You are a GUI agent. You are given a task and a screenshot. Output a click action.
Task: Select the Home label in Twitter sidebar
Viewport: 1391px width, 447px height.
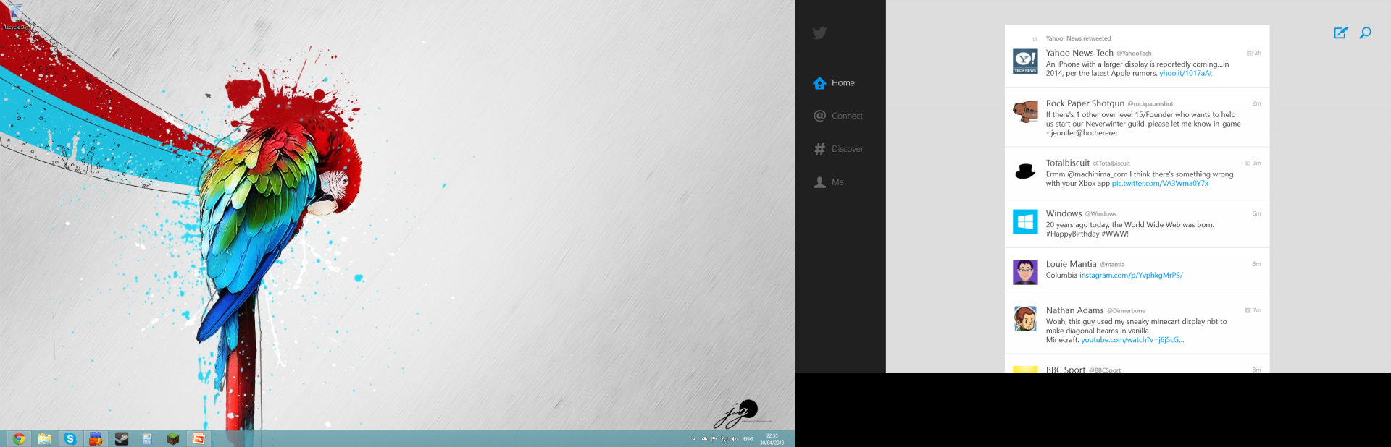(843, 83)
